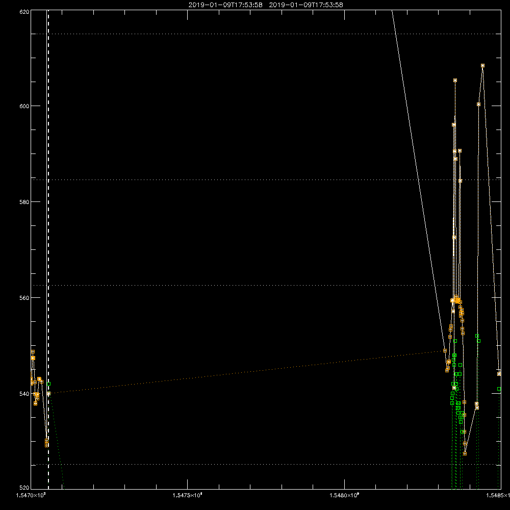Click the right 2019-01-09T17:53:58 title timestamp
This screenshot has width=510, height=510.
(306, 5)
